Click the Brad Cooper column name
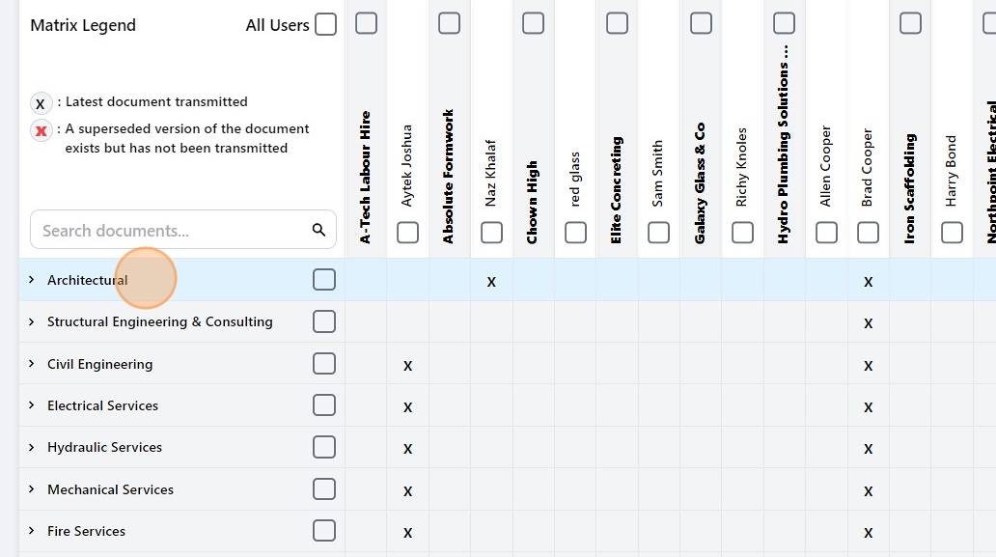 [x=867, y=167]
